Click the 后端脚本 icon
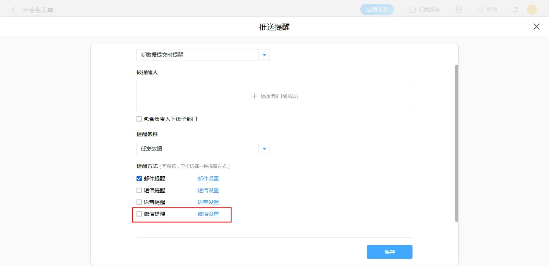Image resolution: width=549 pixels, height=266 pixels. click(x=412, y=10)
